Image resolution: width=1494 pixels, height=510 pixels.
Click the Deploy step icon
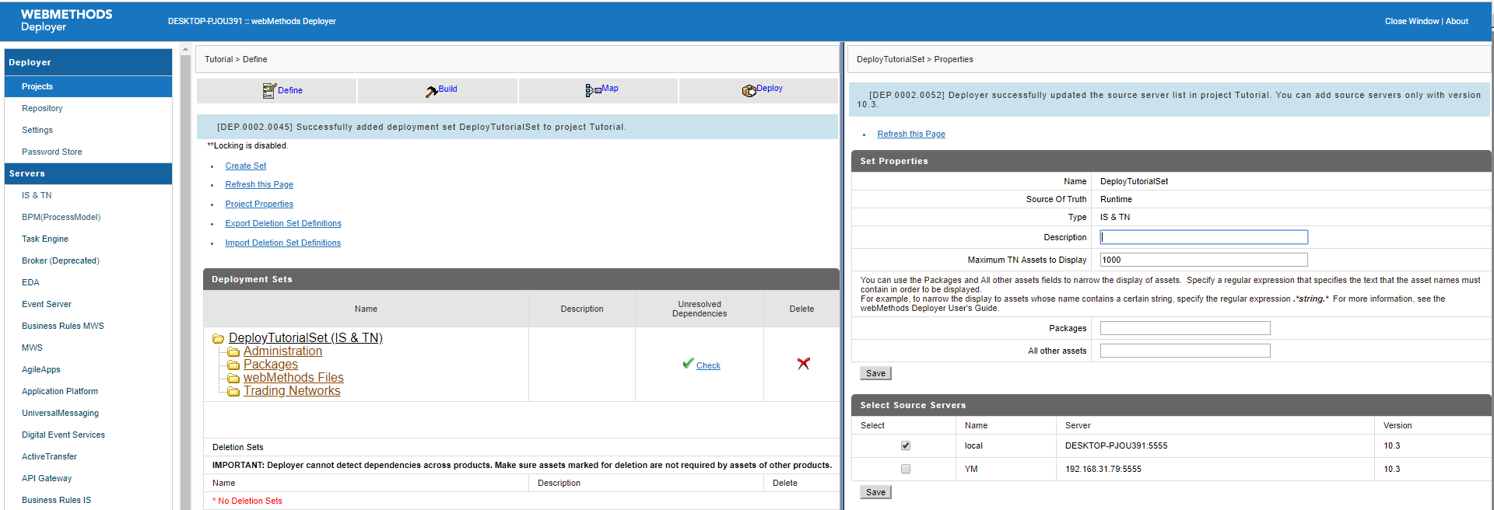click(x=749, y=91)
